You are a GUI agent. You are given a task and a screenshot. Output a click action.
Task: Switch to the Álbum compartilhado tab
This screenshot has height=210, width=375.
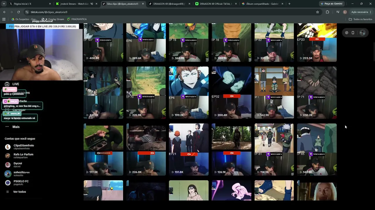(263, 4)
